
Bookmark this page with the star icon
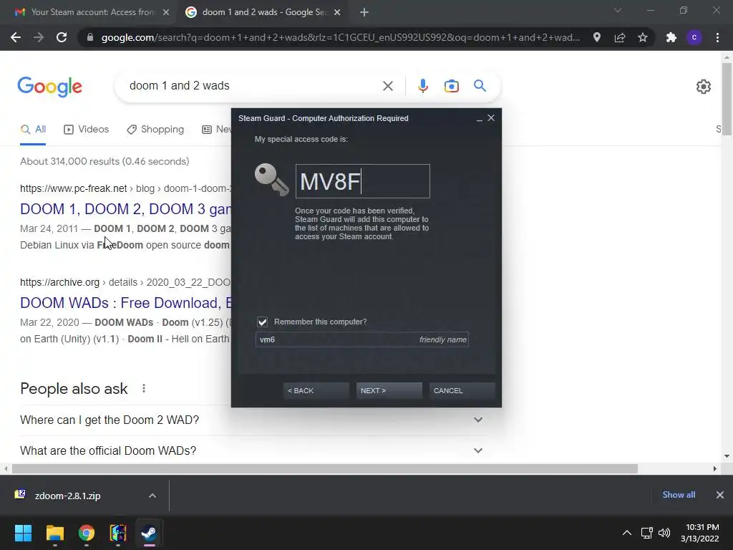click(643, 37)
